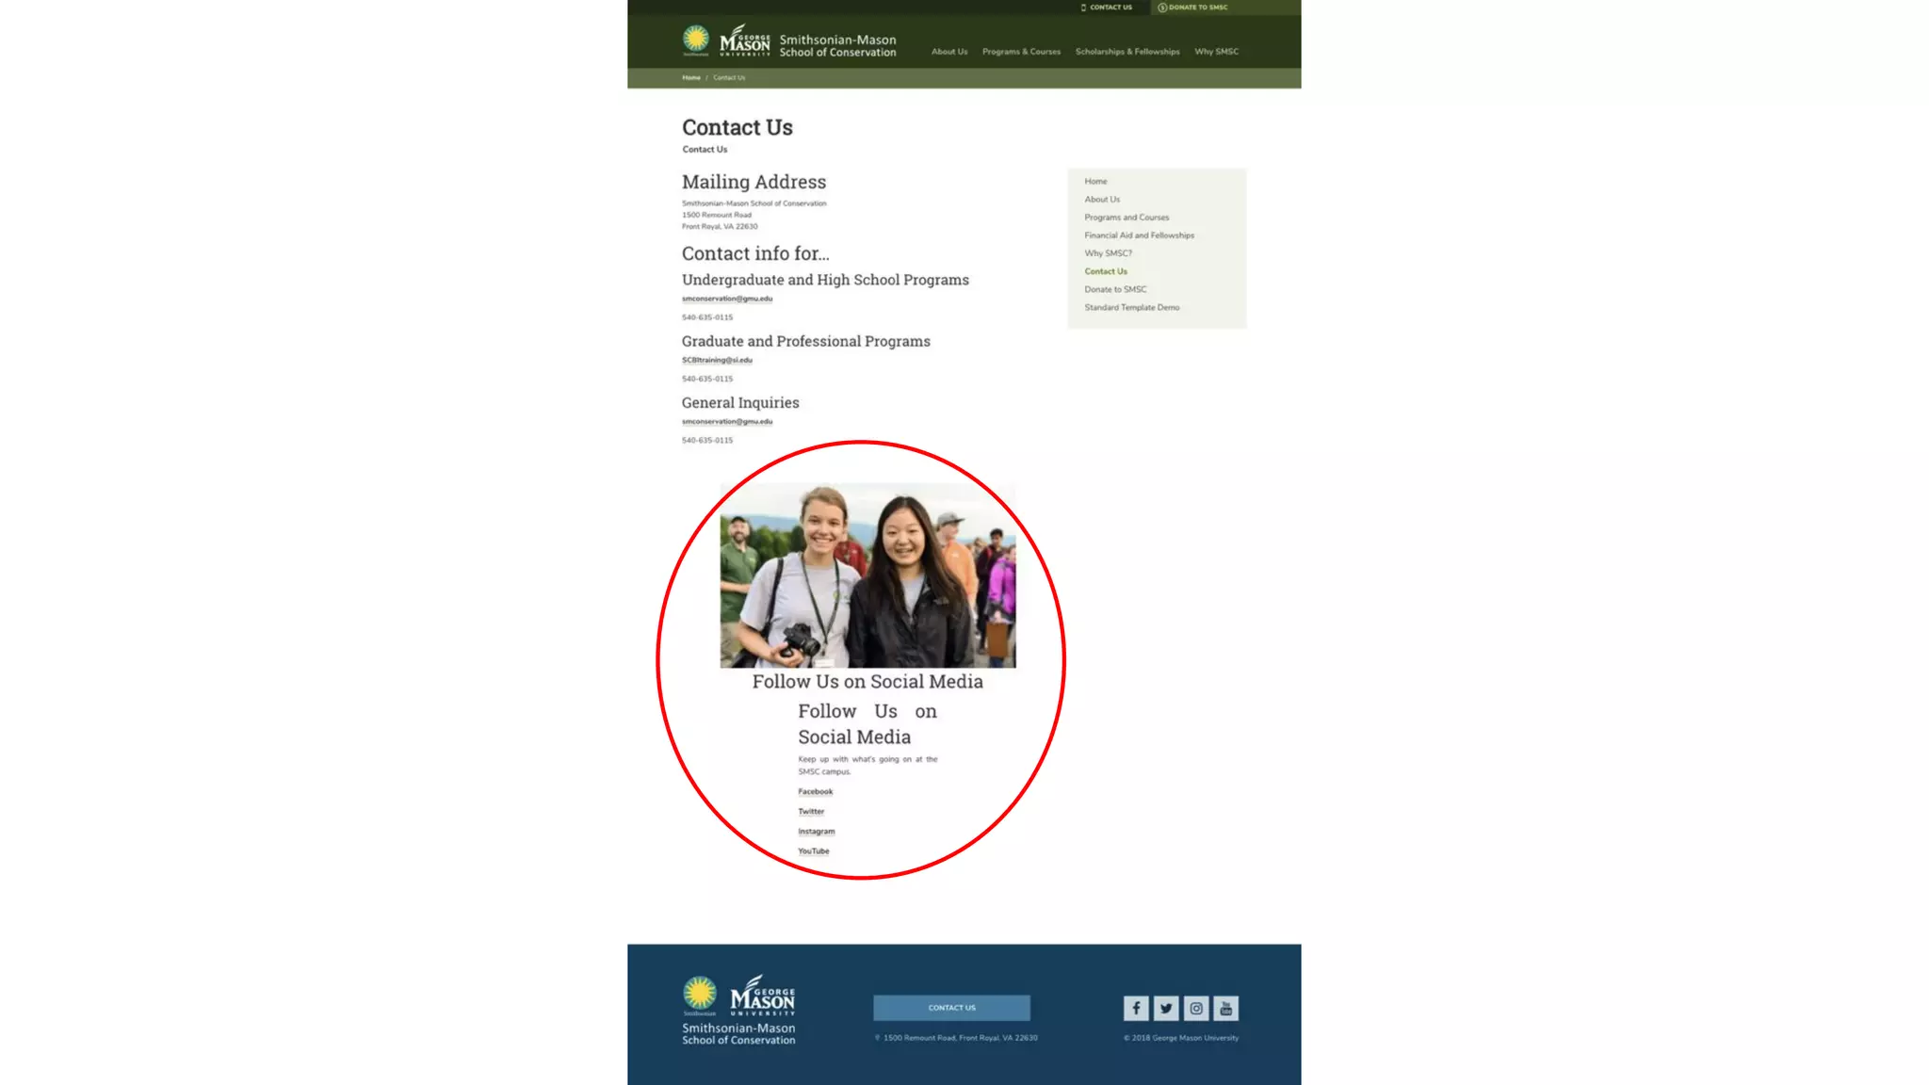Select About Us in the sidebar menu
This screenshot has width=1929, height=1085.
pyautogui.click(x=1102, y=200)
